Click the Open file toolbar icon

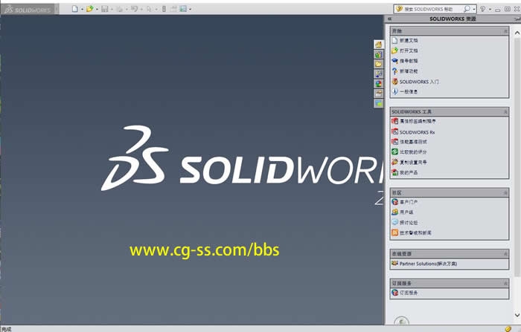pyautogui.click(x=89, y=9)
